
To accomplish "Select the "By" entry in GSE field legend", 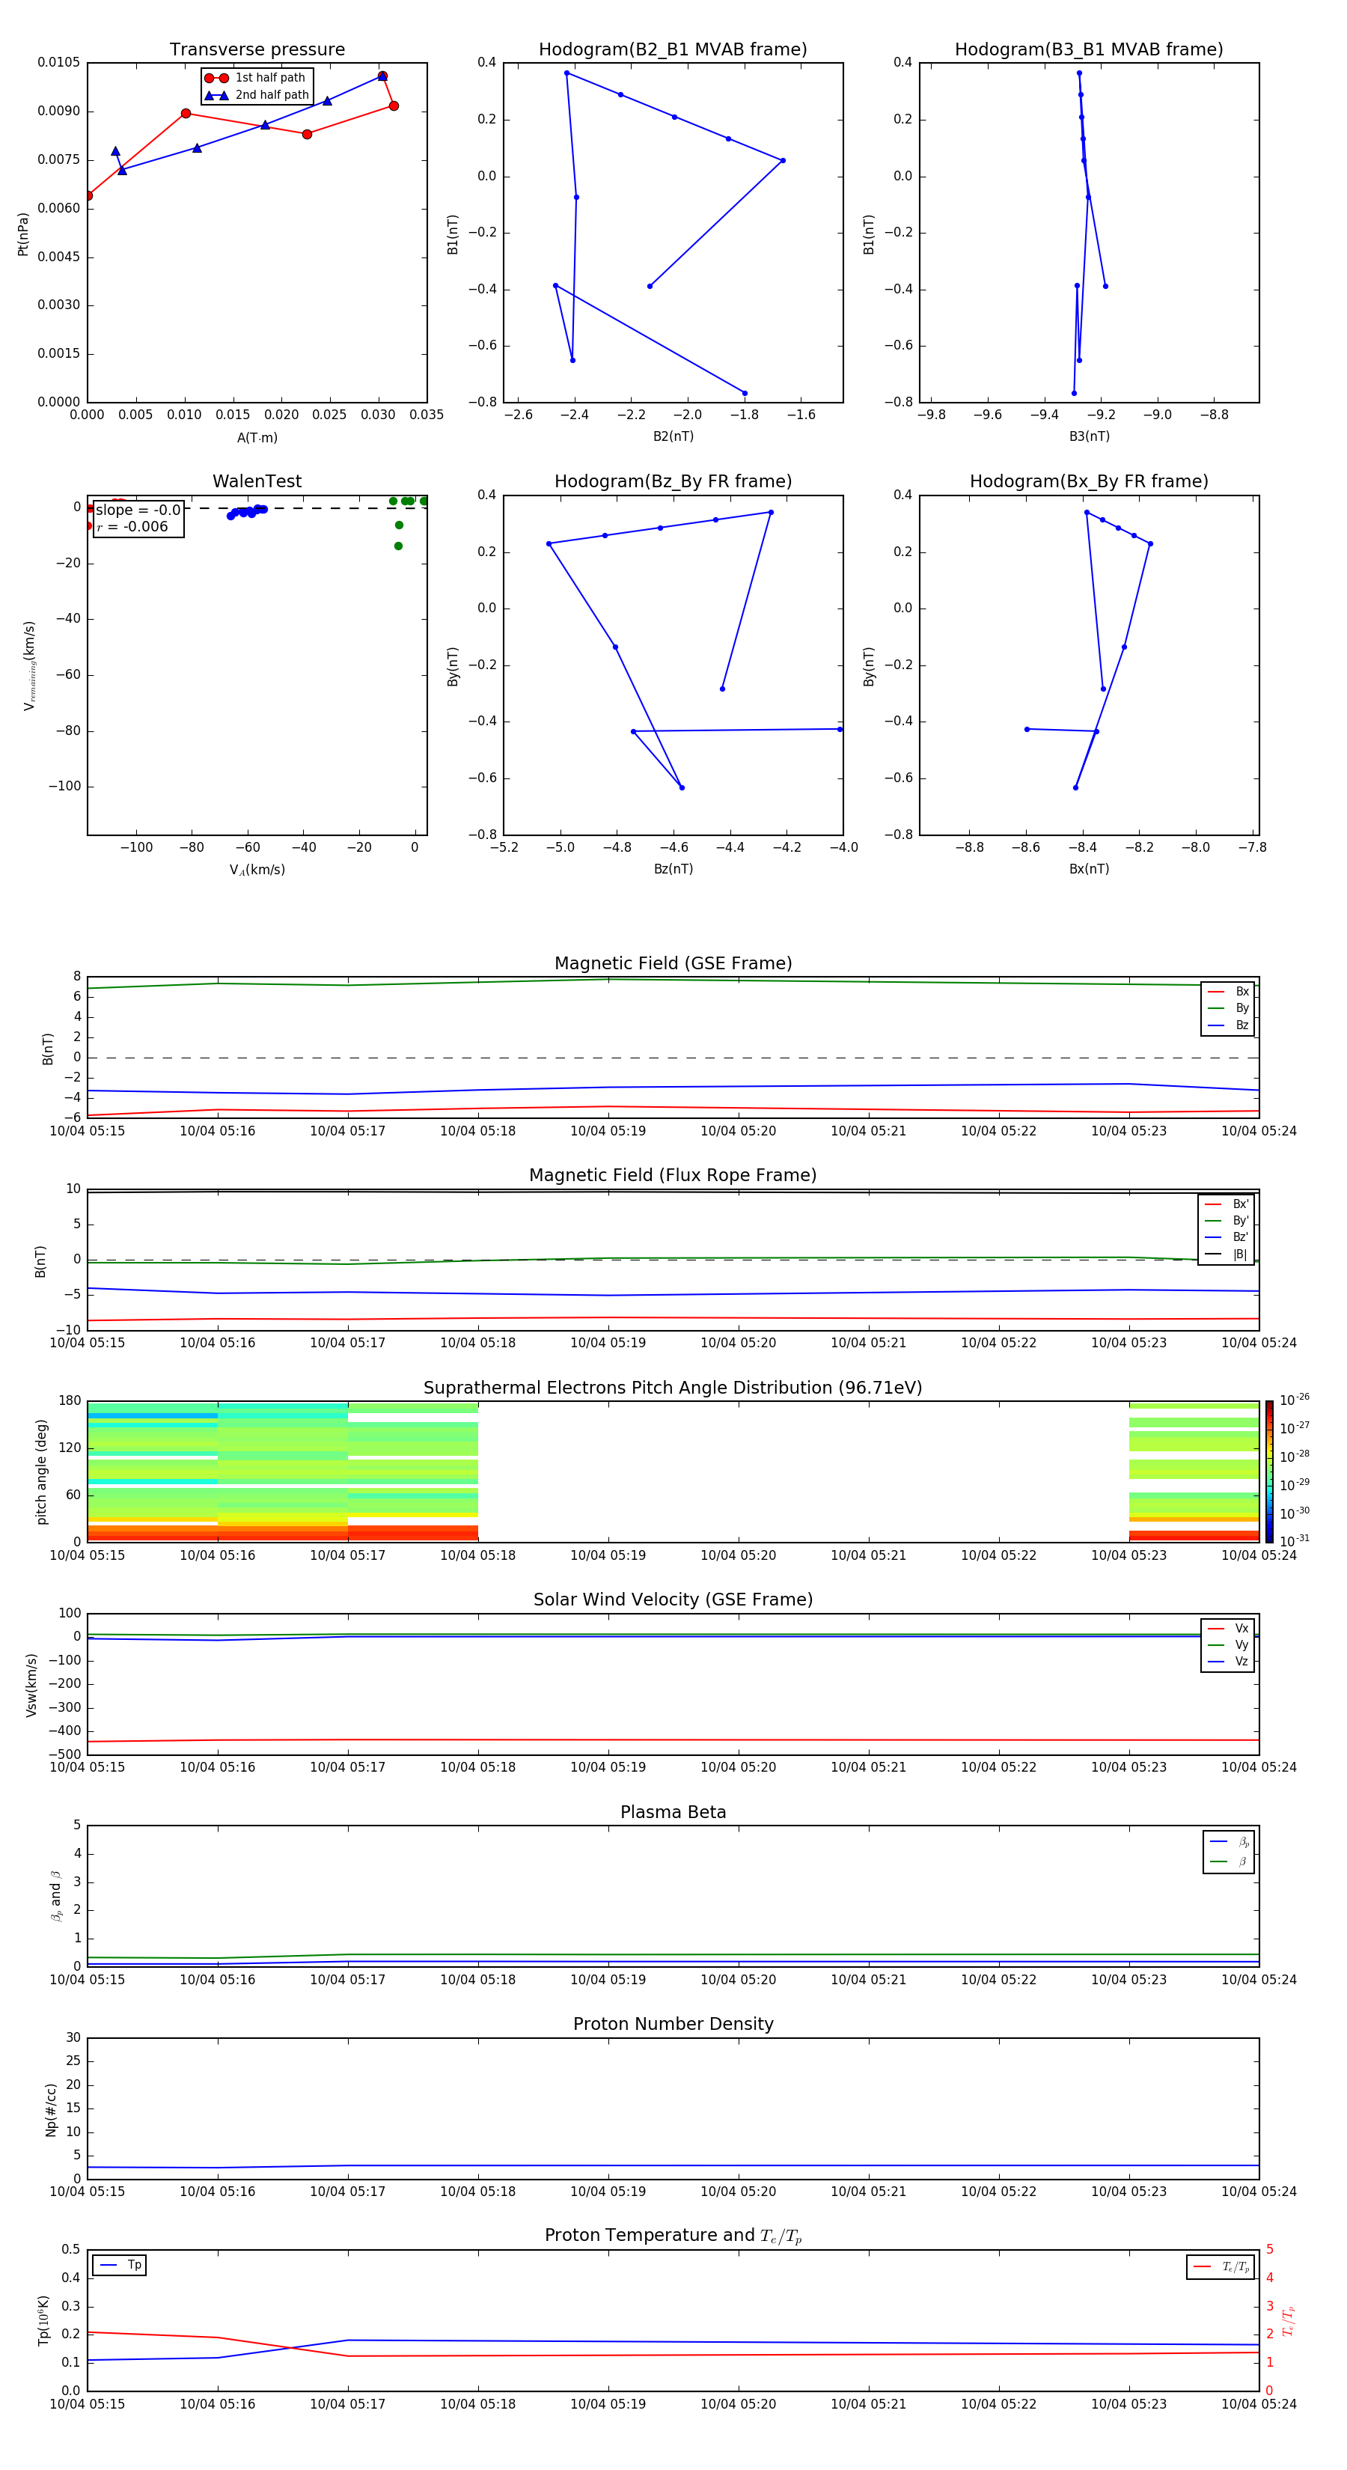I will [x=1228, y=1007].
